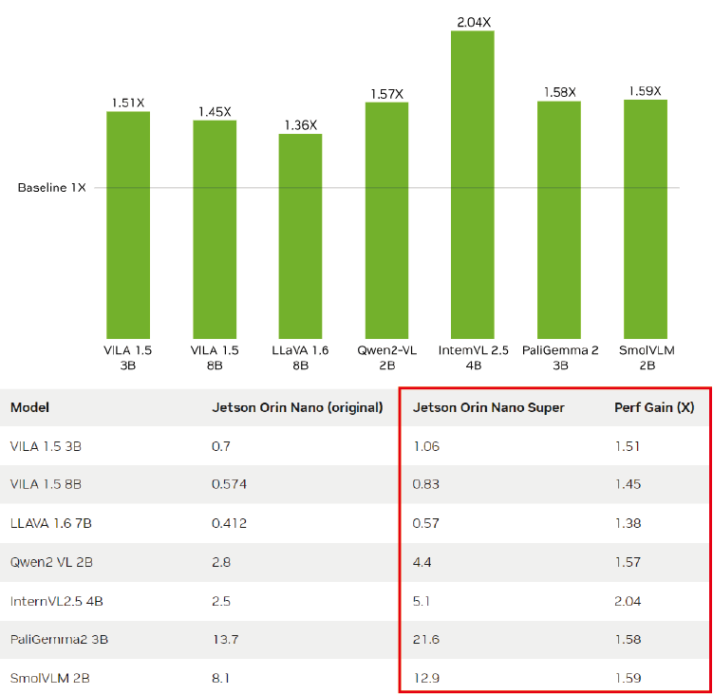Click the 21.6 value in the table
This screenshot has height=694, width=713.
425,640
